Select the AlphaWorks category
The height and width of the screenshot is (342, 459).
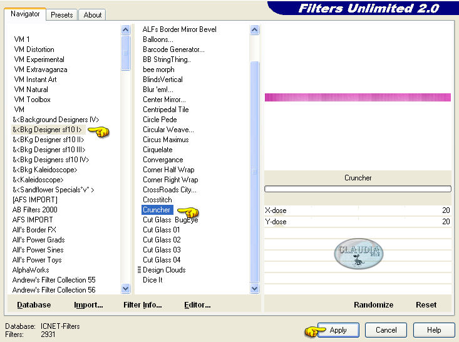31,270
